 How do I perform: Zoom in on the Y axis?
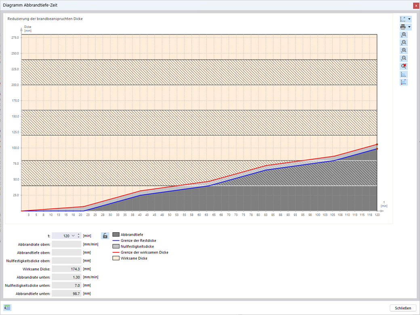[403, 50]
